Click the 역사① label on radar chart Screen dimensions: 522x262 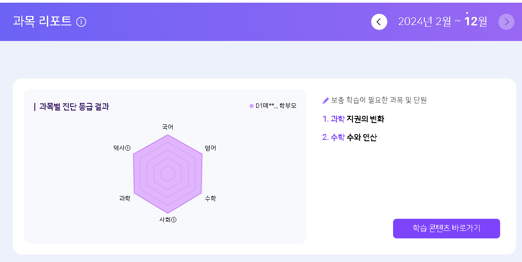tap(122, 148)
